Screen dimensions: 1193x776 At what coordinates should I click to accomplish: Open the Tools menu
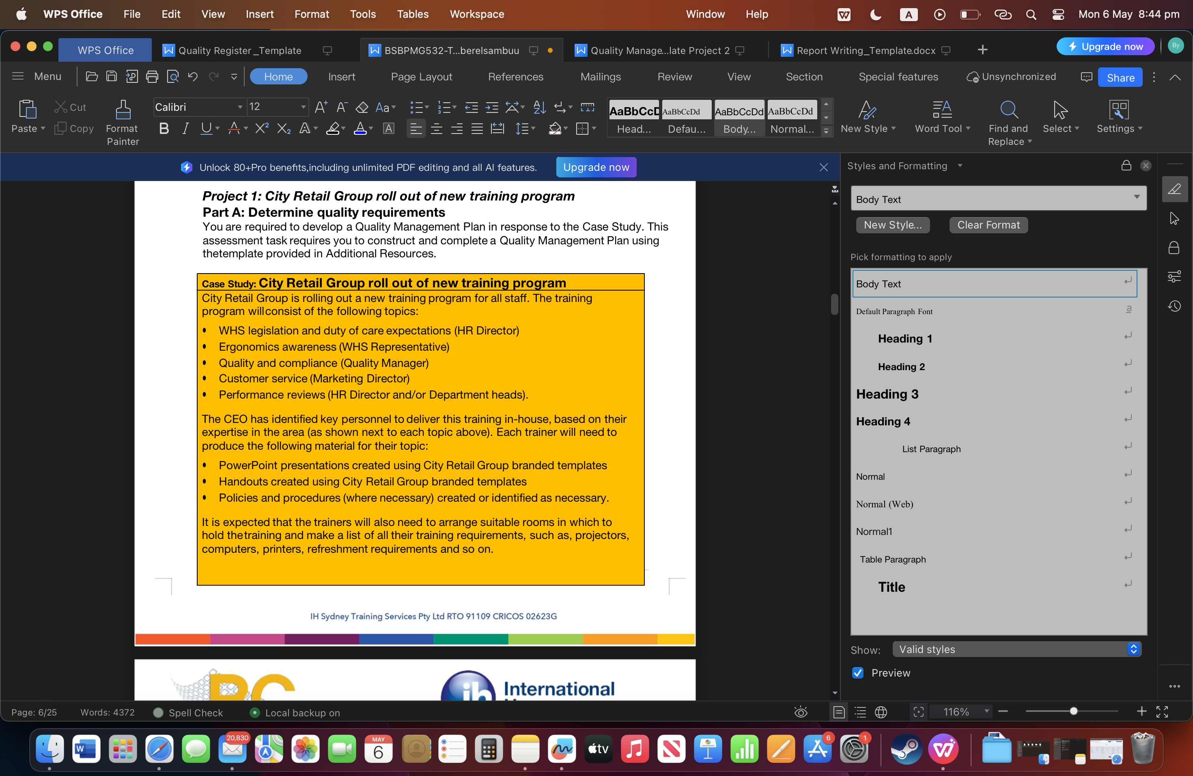(362, 14)
